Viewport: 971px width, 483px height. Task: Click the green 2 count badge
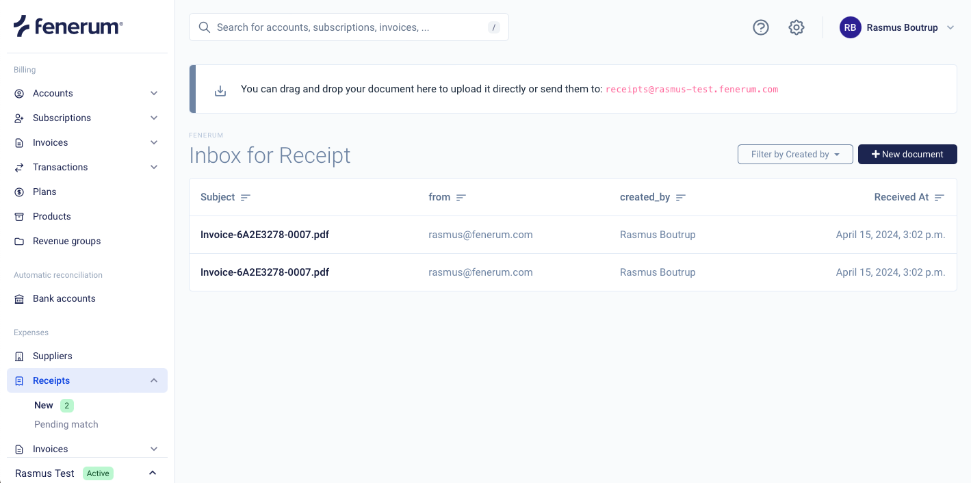(66, 406)
